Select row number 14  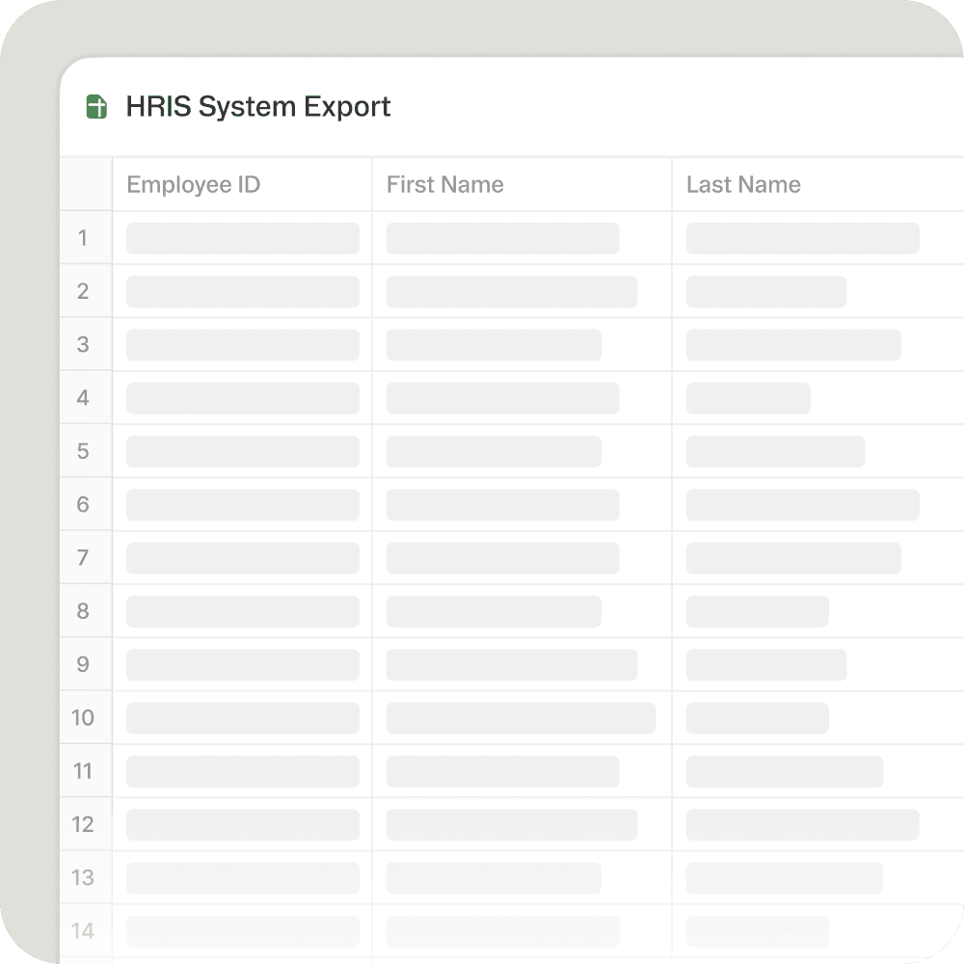click(85, 931)
